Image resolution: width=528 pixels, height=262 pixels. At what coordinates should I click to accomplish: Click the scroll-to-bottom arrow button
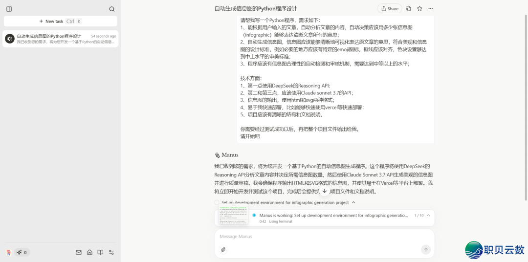[x=324, y=191]
